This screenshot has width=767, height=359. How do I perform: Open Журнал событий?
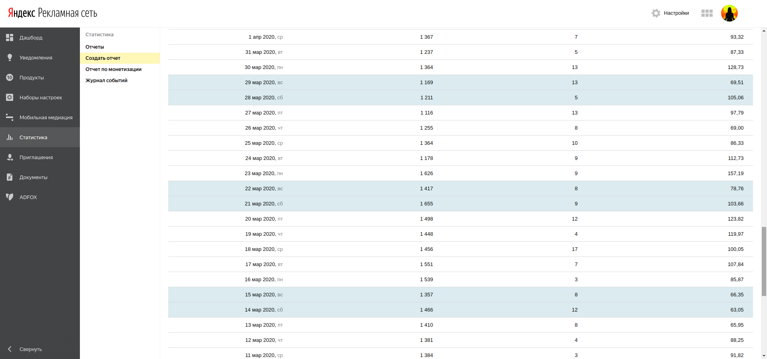(x=106, y=81)
